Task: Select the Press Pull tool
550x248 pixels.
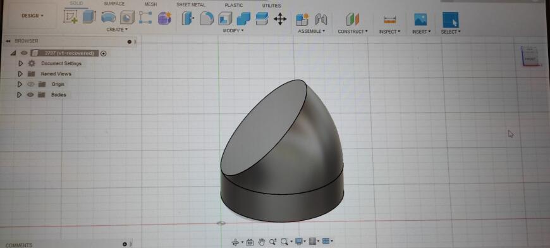Action: [188, 18]
